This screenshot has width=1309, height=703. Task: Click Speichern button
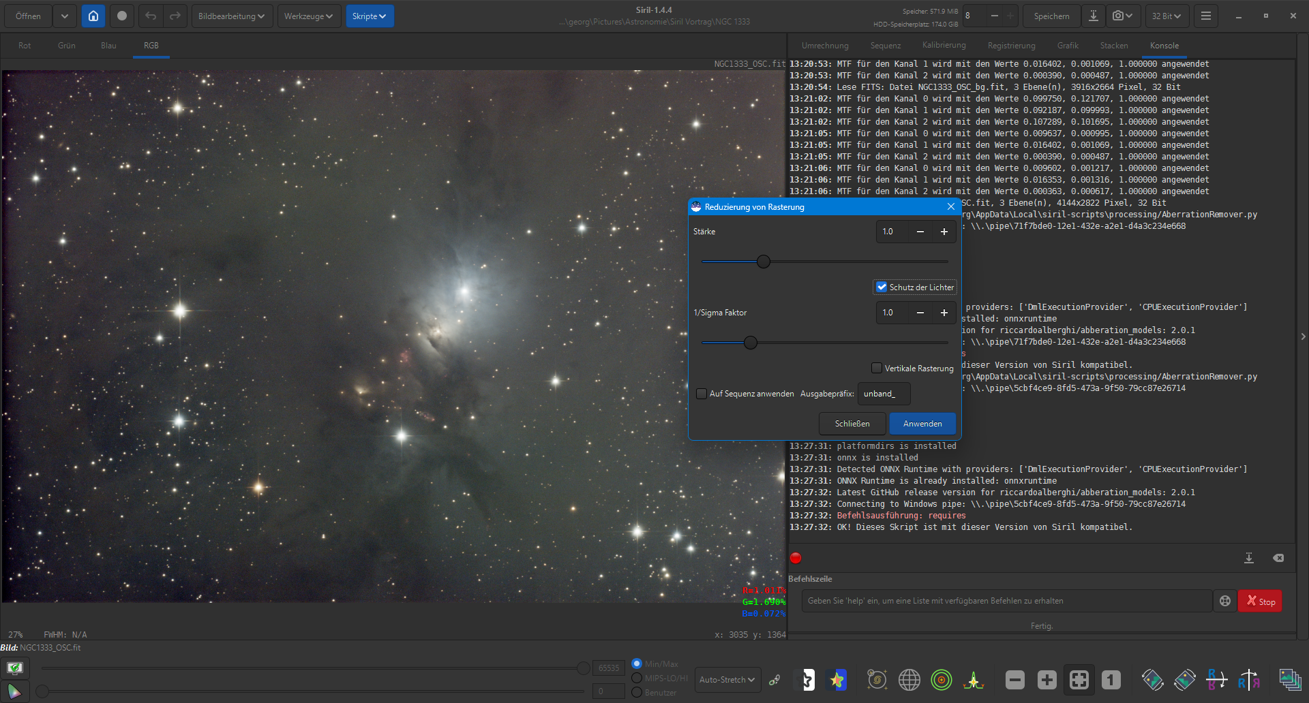click(1051, 16)
